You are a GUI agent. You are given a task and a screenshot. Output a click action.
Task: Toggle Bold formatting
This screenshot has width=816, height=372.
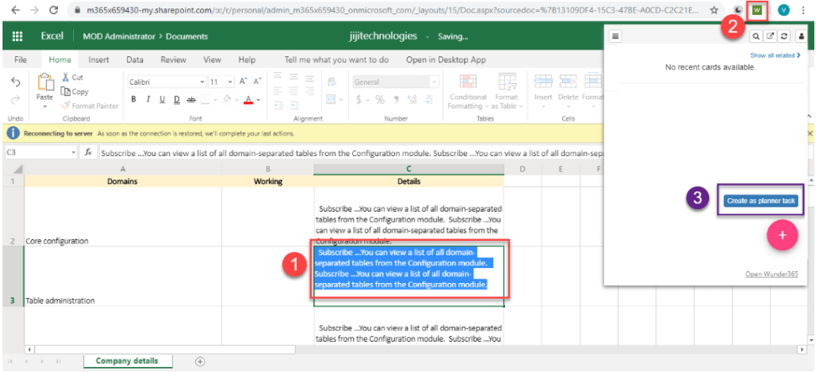pyautogui.click(x=134, y=99)
